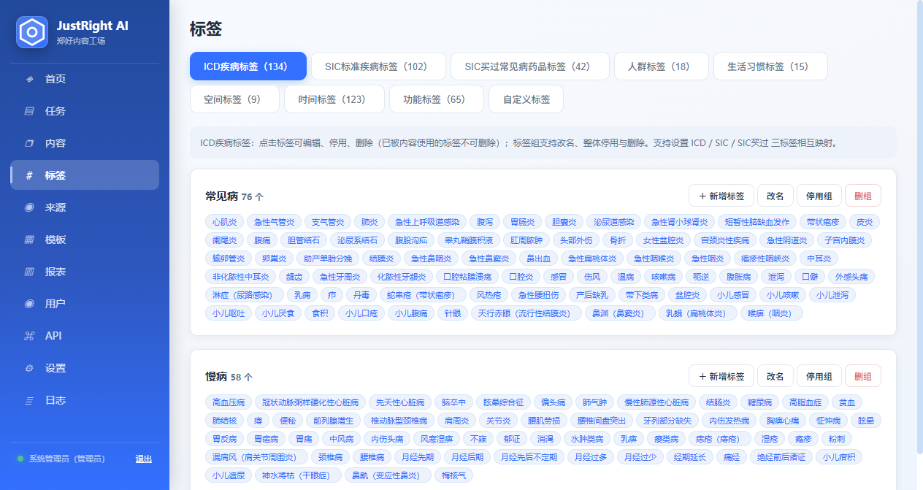This screenshot has width=923, height=490.
Task: Click 停用组 for the 常见病 group
Action: (819, 196)
